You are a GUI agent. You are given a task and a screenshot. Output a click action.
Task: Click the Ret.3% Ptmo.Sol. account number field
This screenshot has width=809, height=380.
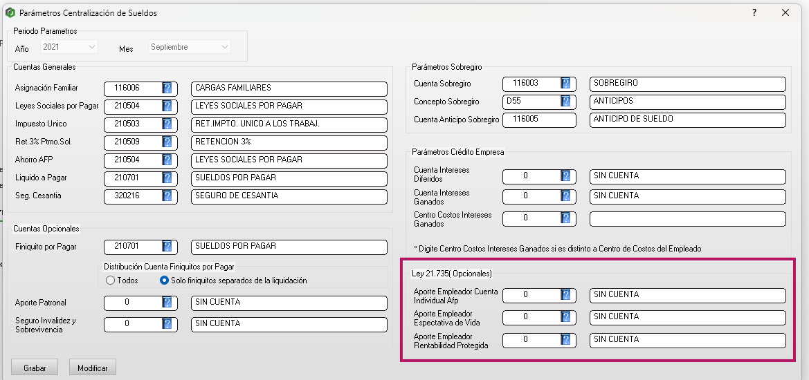[x=133, y=142]
